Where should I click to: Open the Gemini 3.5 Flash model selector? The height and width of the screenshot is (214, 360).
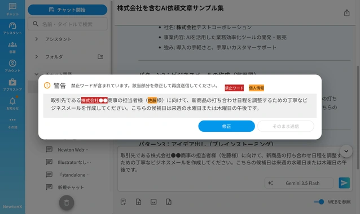[299, 183]
